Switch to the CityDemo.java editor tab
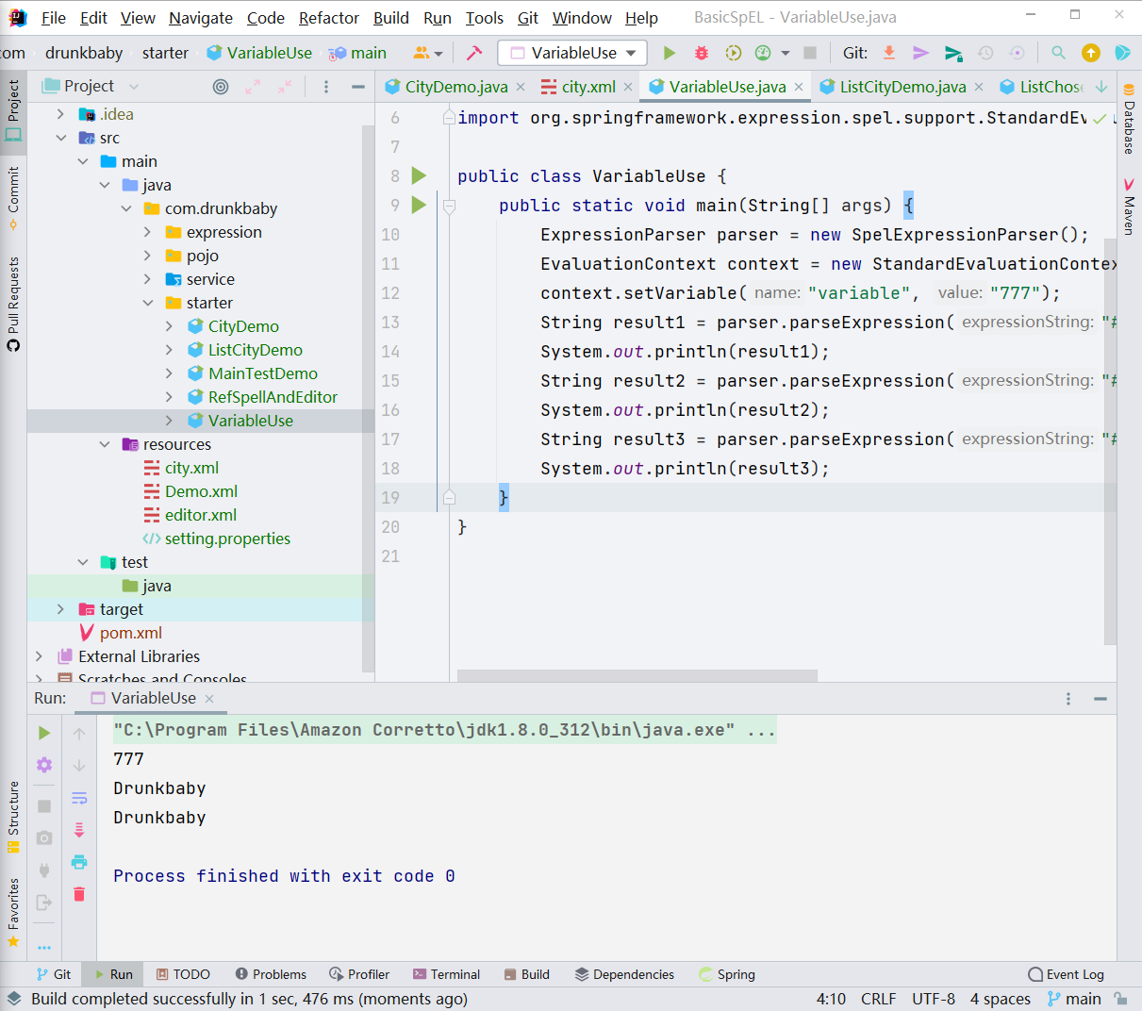The height and width of the screenshot is (1011, 1142). [x=455, y=87]
